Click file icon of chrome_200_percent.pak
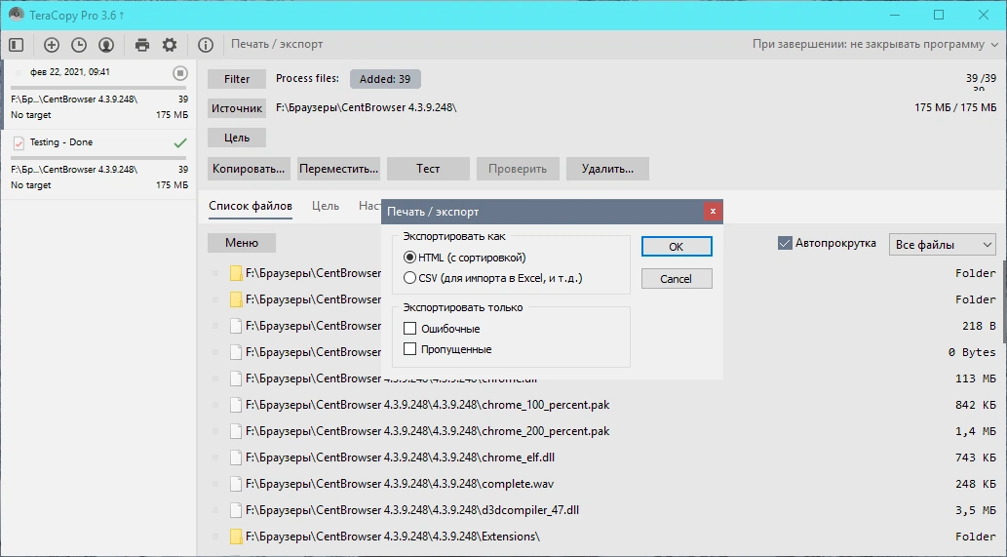The image size is (1007, 557). pos(236,431)
